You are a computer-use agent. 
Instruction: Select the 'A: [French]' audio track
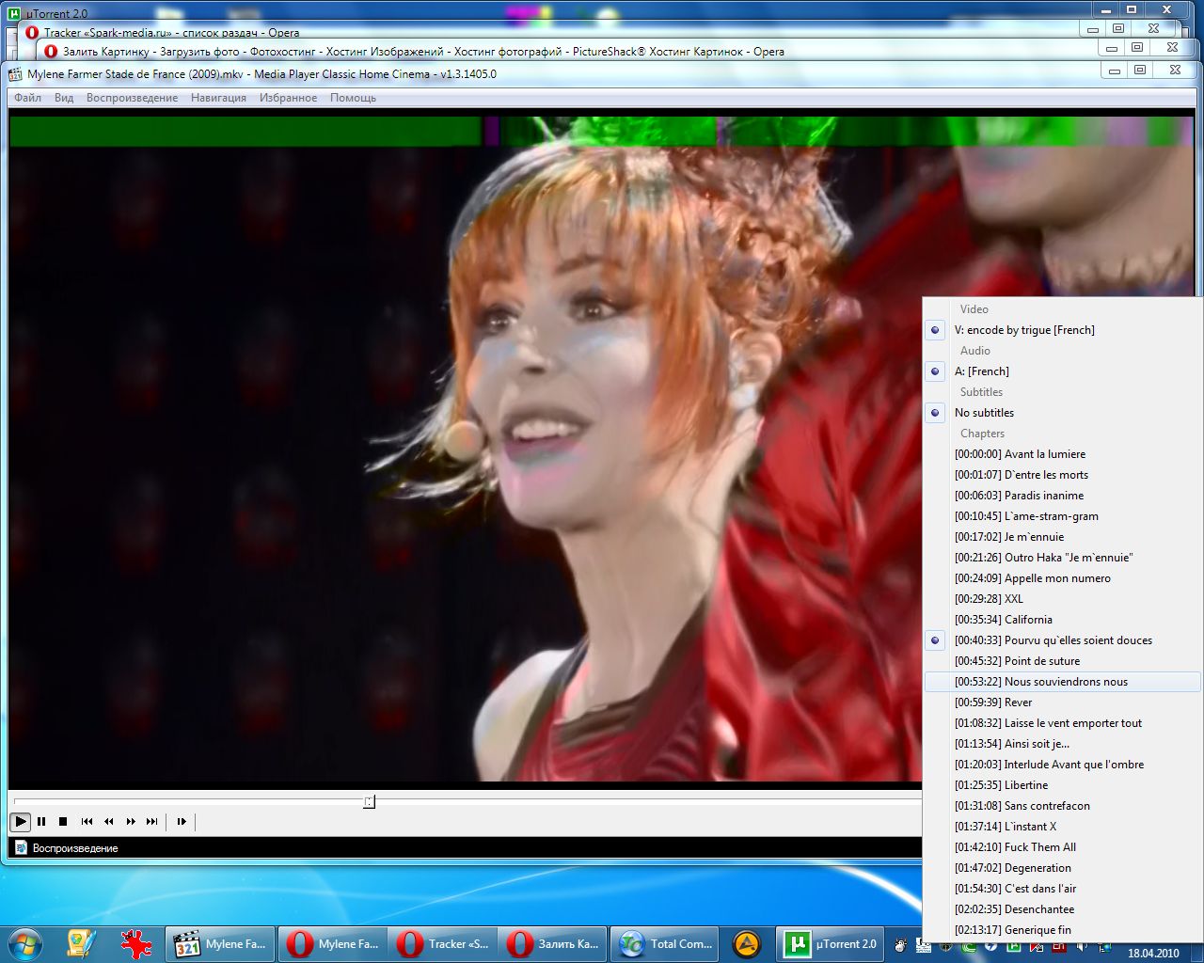[1063, 371]
